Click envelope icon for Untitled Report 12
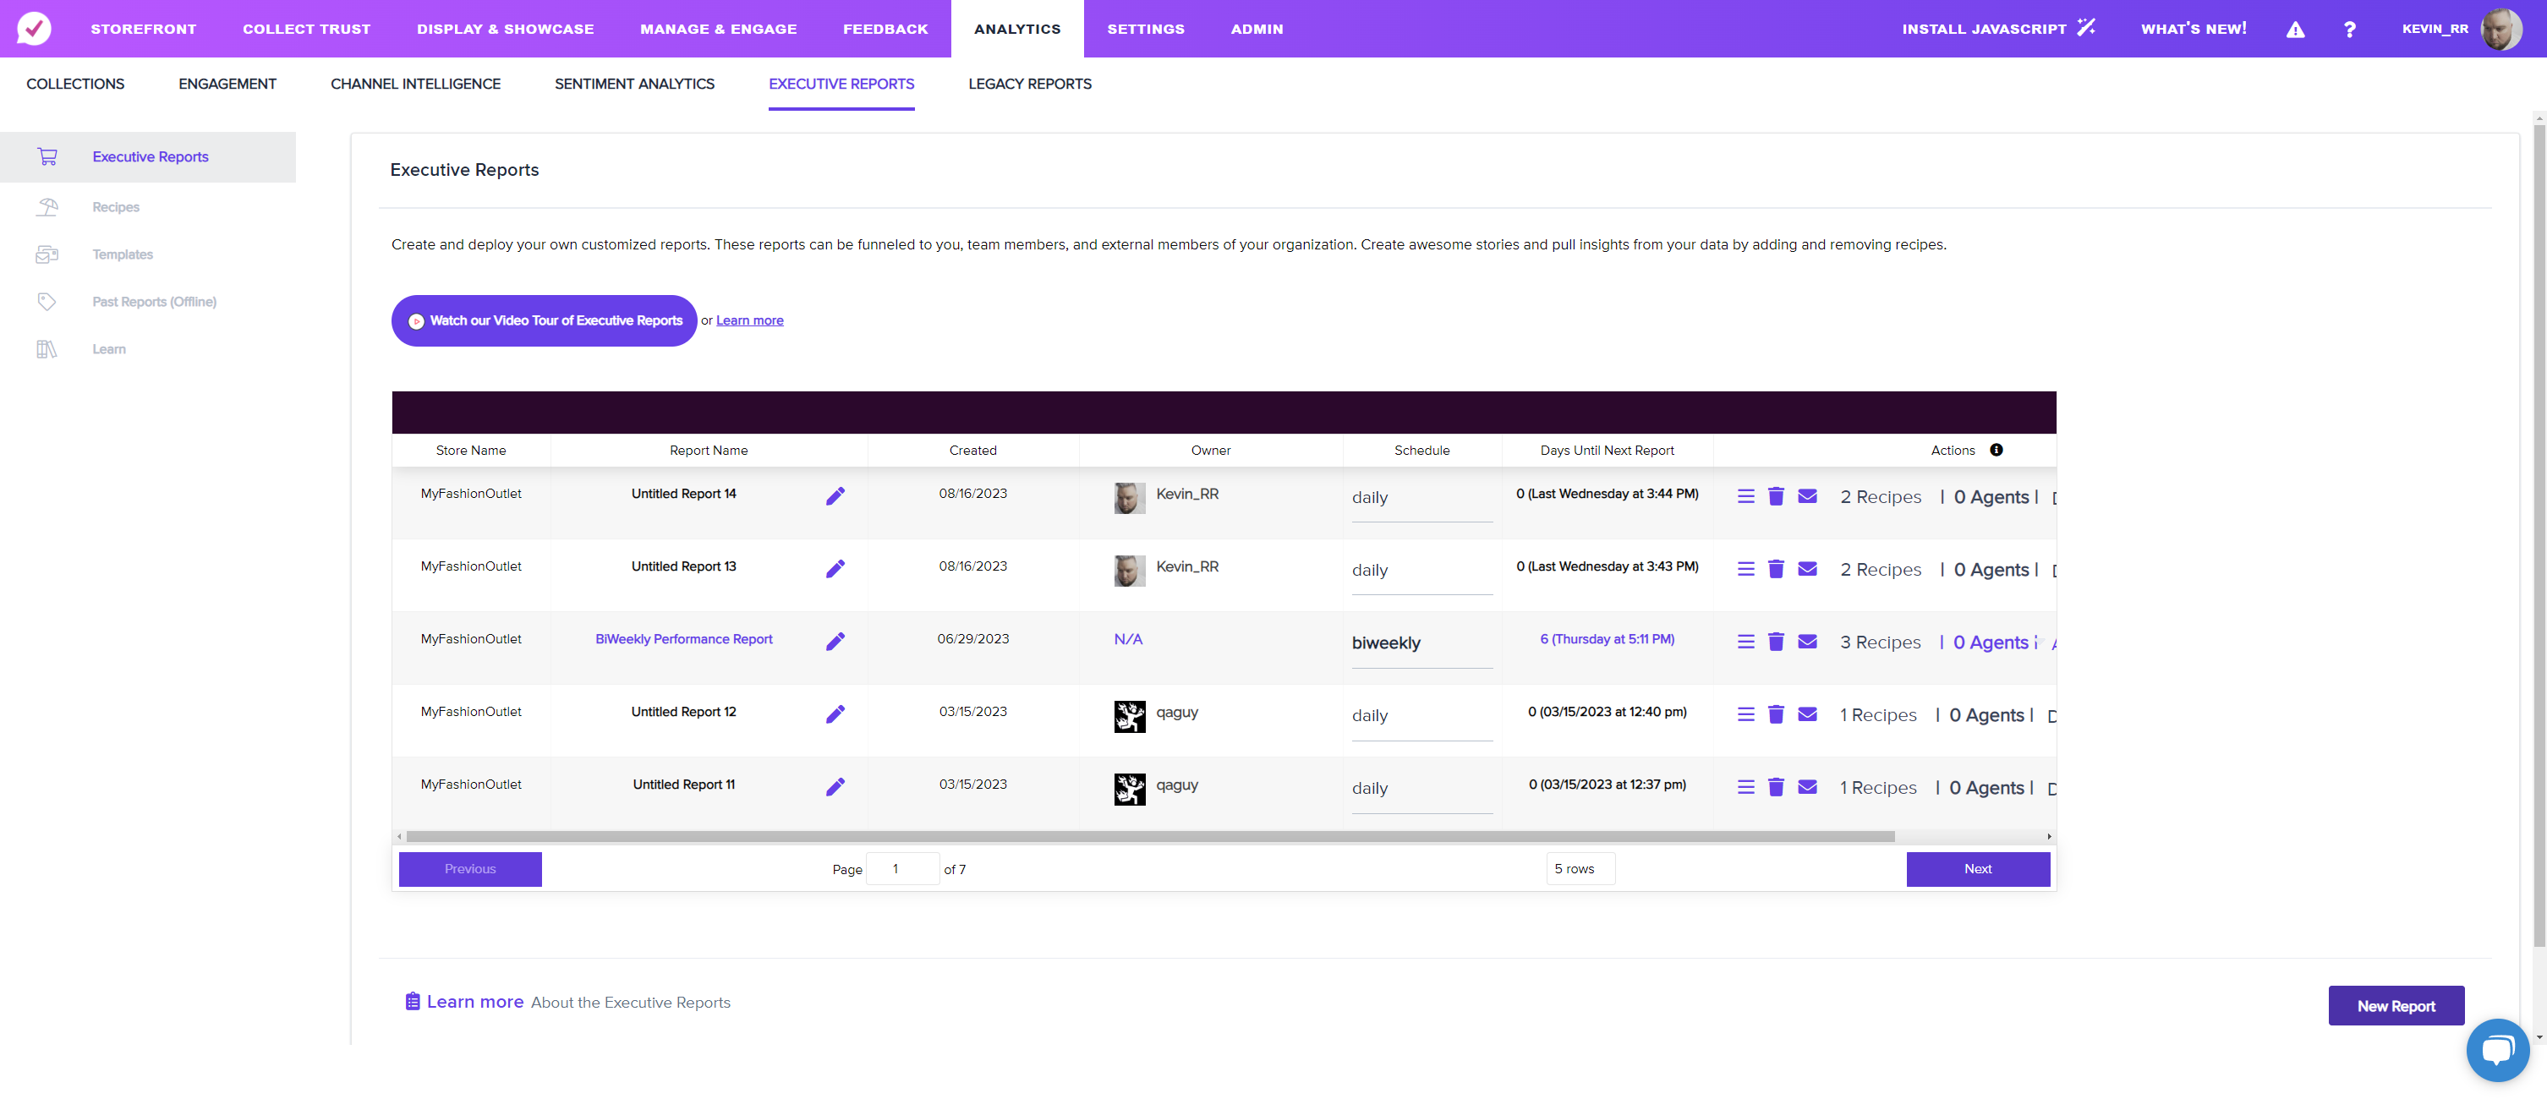Screen dimensions: 2547x1099 pos(1807,714)
